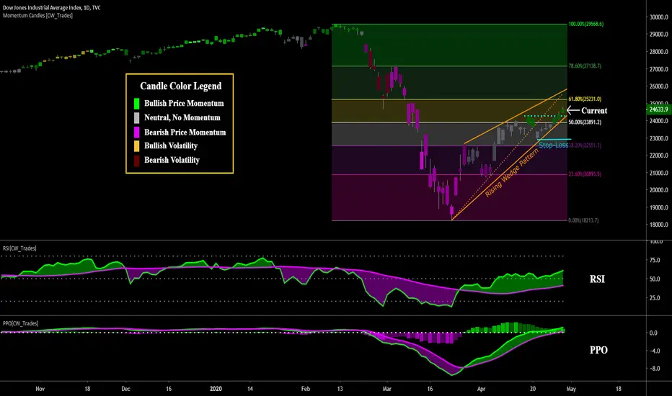
Task: Click the dark red Bearish Volatility swatch
Action: tap(137, 161)
